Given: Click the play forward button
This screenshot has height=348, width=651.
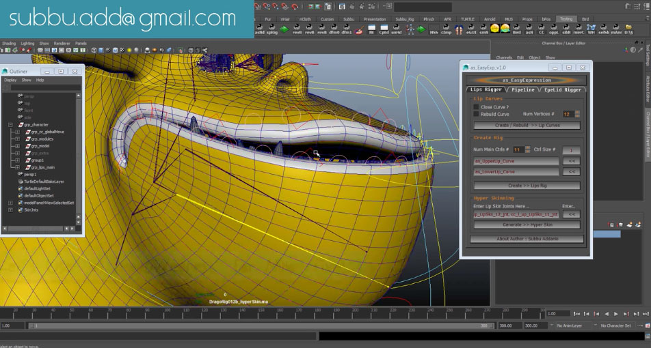Looking at the screenshot, I should (616, 314).
